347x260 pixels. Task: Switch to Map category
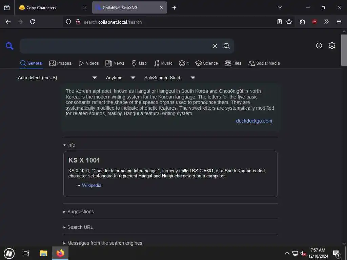pyautogui.click(x=139, y=63)
